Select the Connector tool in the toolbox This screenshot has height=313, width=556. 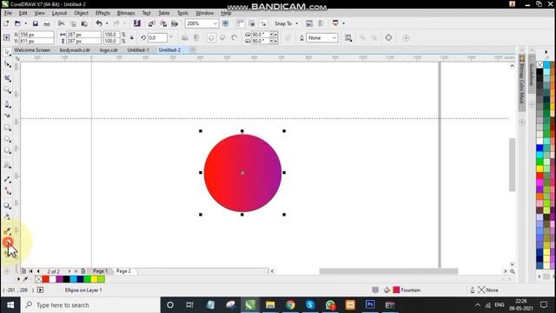click(7, 191)
